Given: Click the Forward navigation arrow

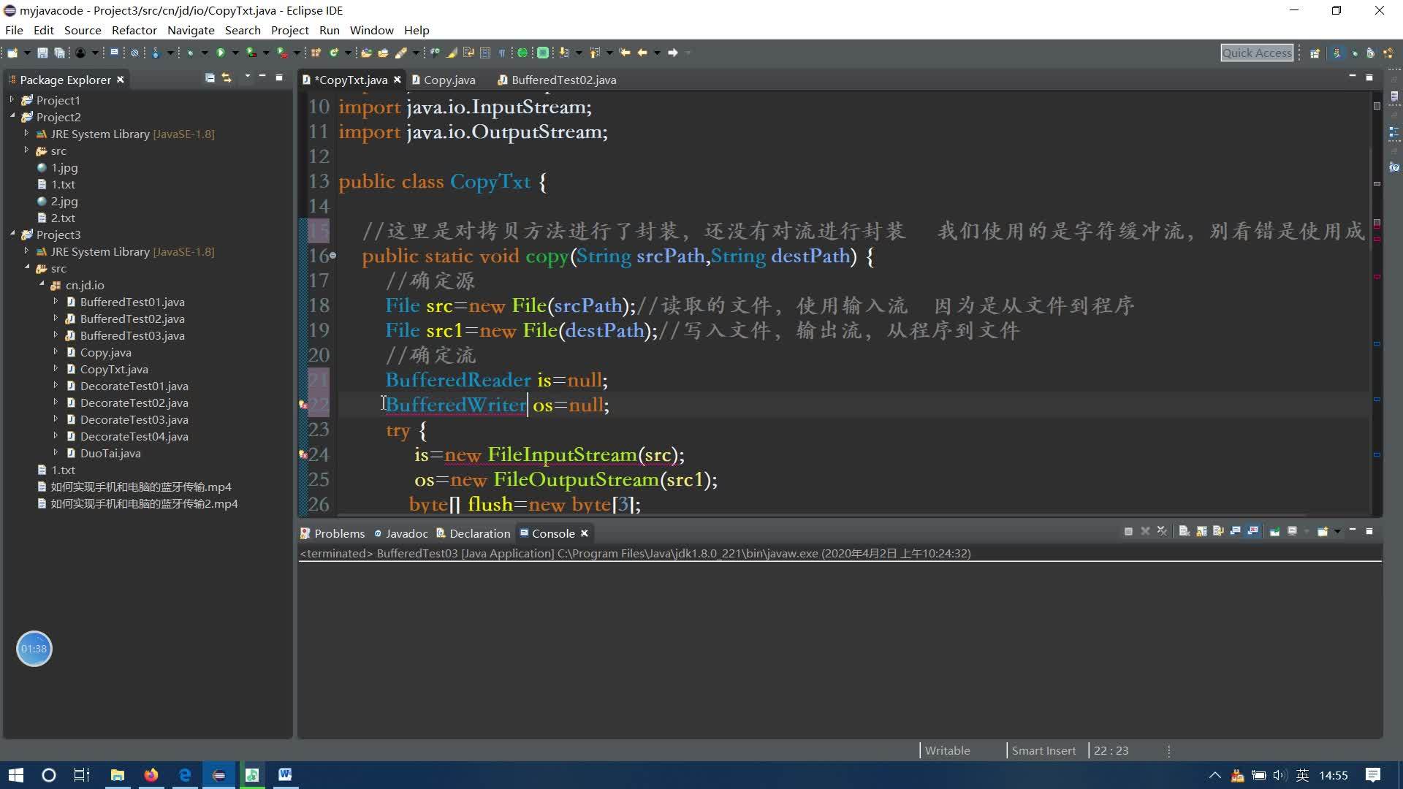Looking at the screenshot, I should click(673, 53).
